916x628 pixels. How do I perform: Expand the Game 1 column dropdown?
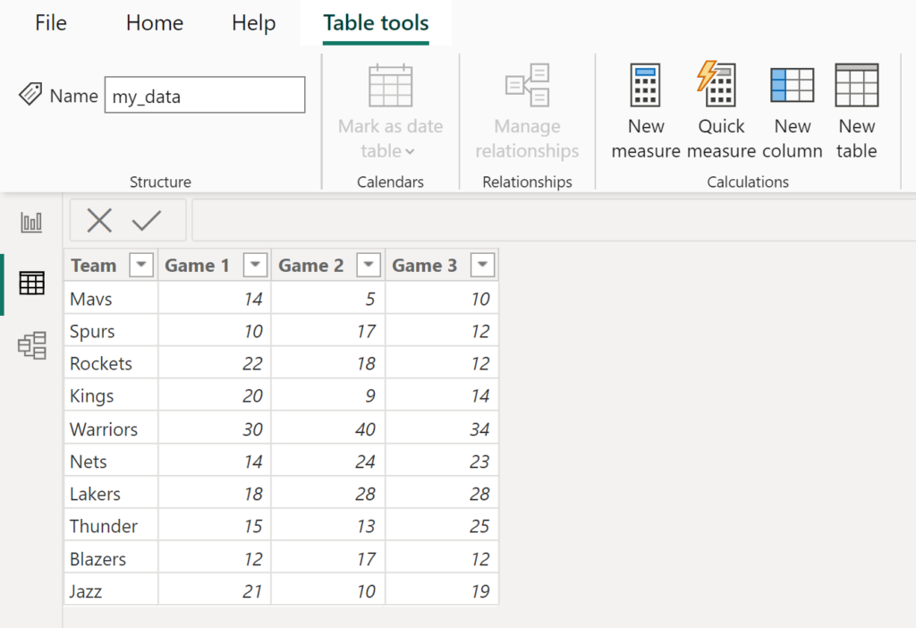click(255, 266)
